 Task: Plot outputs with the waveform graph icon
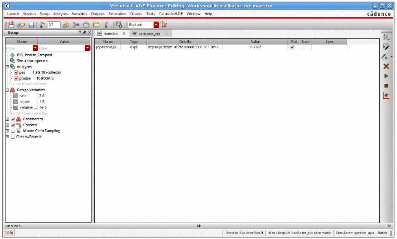pos(386,96)
